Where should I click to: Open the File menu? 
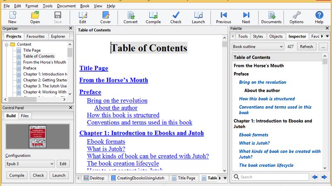[x=7, y=6]
